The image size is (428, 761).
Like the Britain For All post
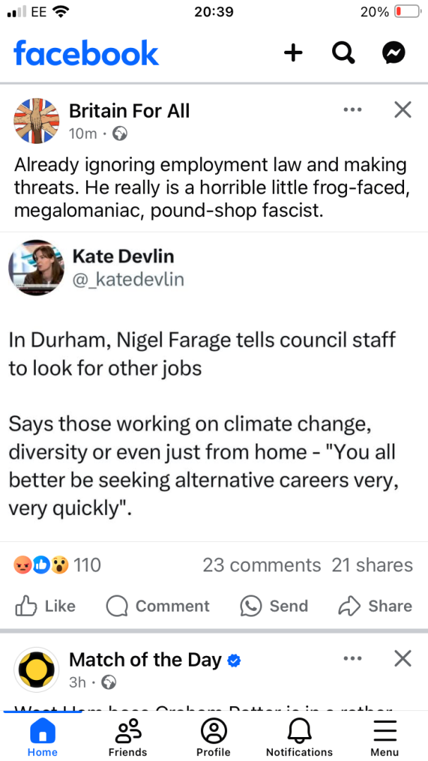pyautogui.click(x=45, y=606)
